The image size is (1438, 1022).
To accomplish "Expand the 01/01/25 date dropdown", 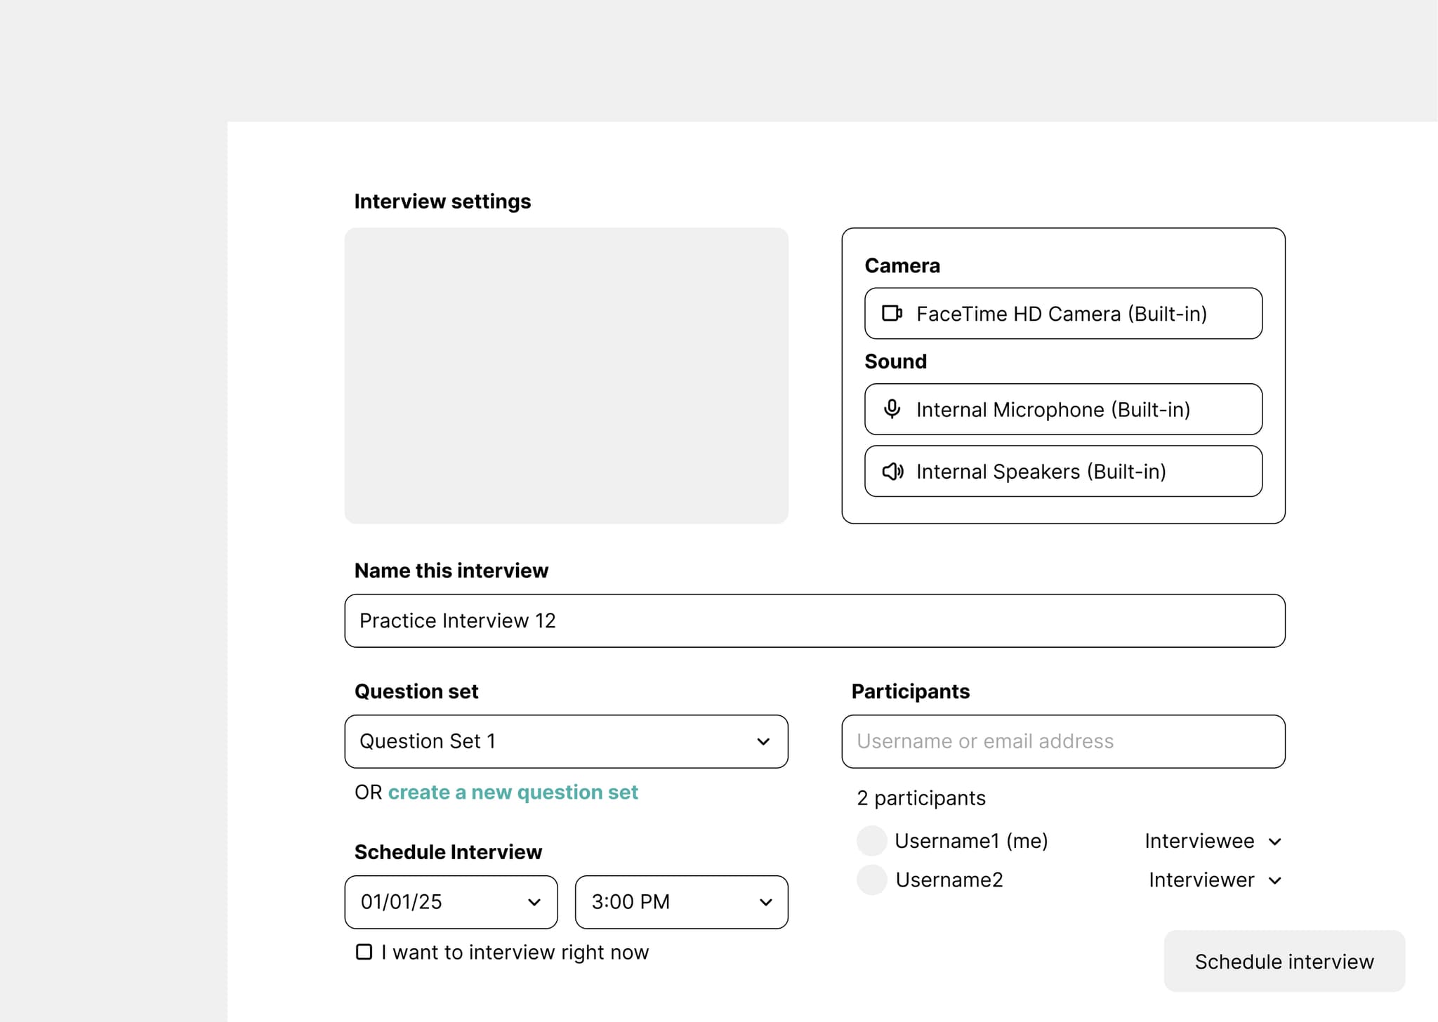I will tap(451, 902).
